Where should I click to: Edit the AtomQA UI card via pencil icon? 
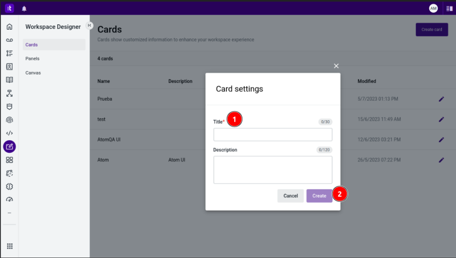(441, 140)
